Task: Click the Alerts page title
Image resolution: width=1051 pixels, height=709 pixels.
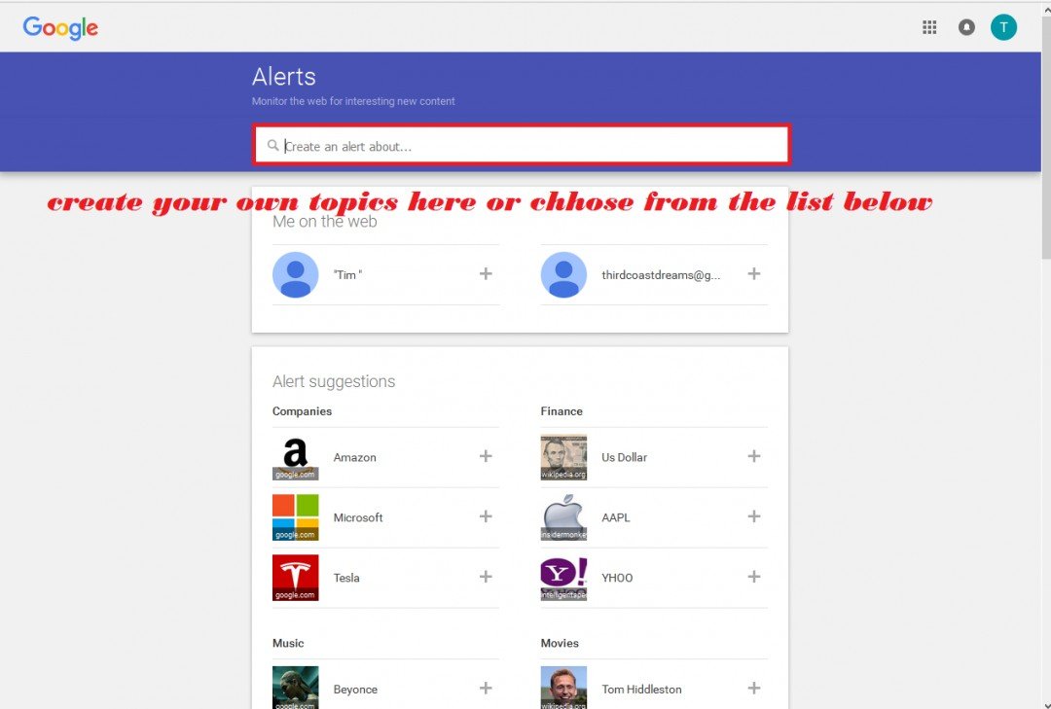Action: [283, 77]
